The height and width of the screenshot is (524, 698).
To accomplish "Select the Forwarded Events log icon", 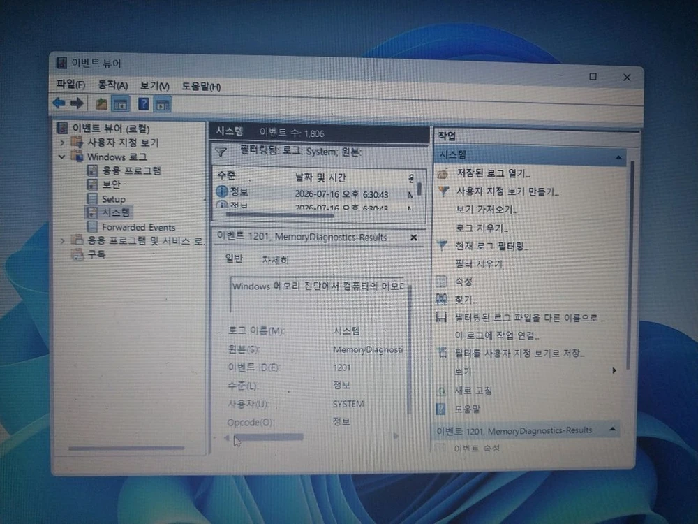I will click(x=92, y=226).
